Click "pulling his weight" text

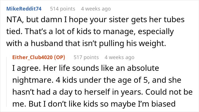tap(132, 43)
